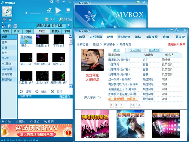Click the 点歌台 button
Viewport: 189px width, 142px height.
pos(66,19)
